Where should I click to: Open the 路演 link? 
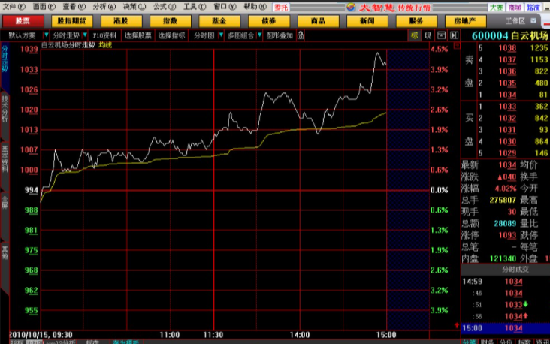533,7
